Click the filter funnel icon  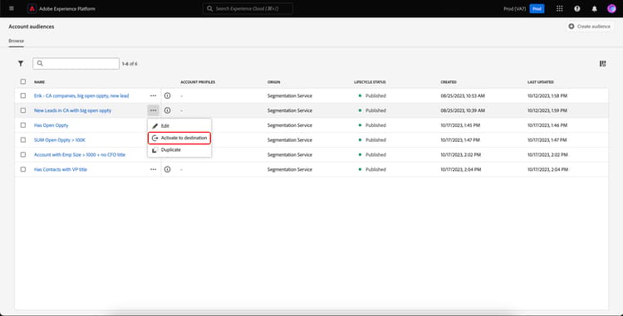click(21, 63)
